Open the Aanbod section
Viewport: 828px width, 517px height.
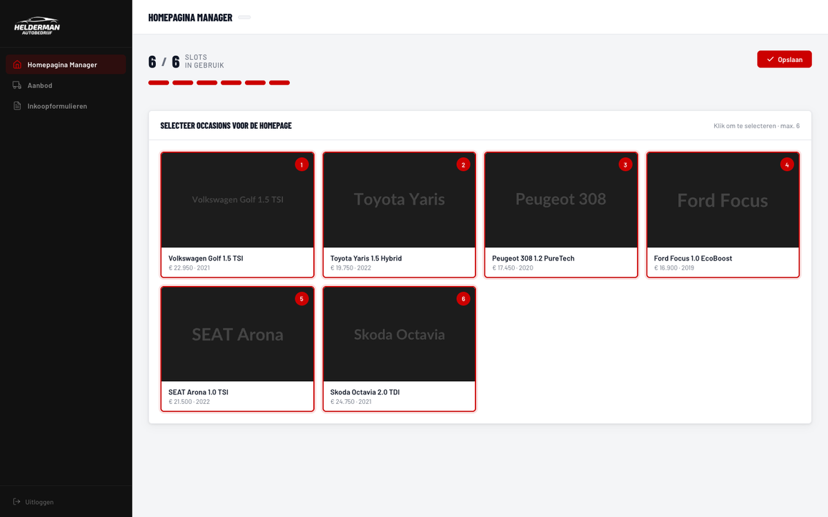click(66, 85)
